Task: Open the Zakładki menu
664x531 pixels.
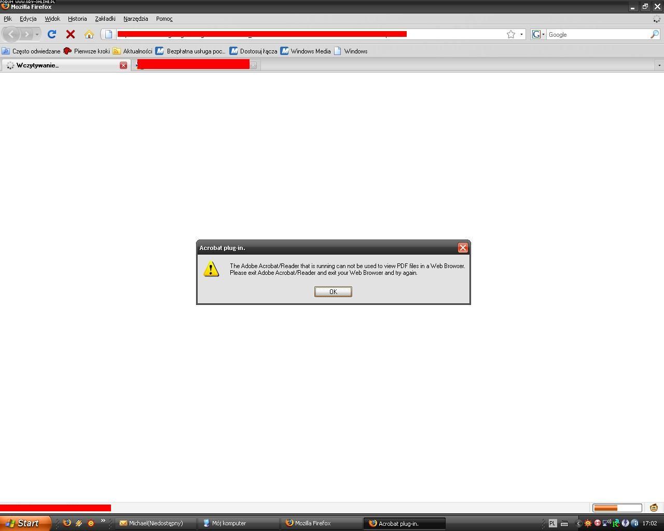Action: (105, 19)
